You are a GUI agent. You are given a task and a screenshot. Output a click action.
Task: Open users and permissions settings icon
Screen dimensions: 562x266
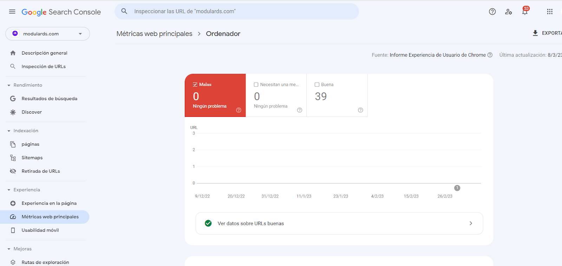(x=508, y=12)
